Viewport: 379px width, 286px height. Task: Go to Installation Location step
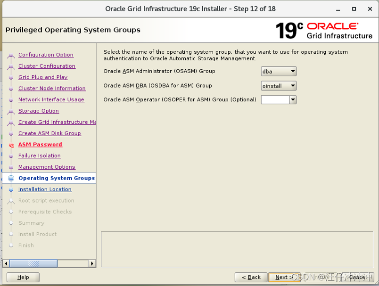[45, 189]
